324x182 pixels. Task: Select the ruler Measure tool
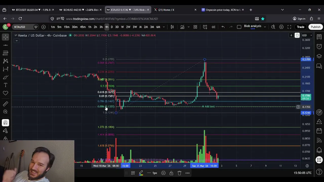5,104
